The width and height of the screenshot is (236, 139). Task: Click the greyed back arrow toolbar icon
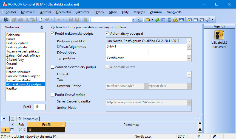59,20
